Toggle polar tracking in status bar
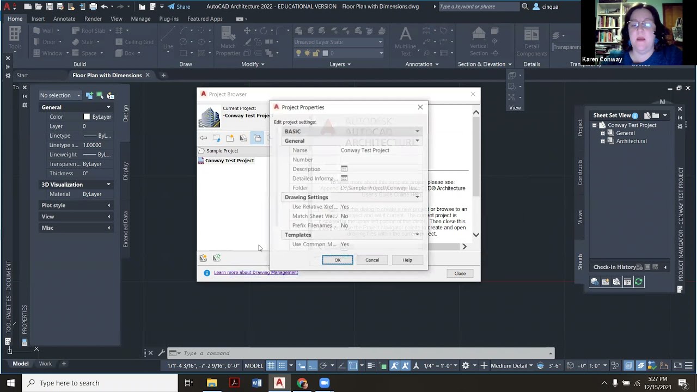The height and width of the screenshot is (392, 697). [x=323, y=365]
